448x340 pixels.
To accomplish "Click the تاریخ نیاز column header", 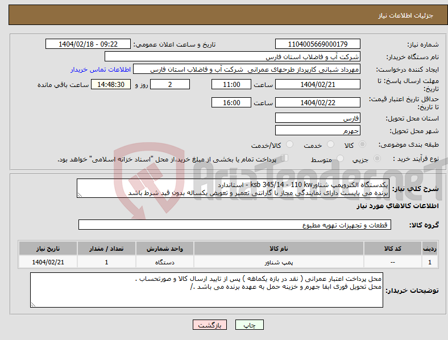I will [x=48, y=248].
